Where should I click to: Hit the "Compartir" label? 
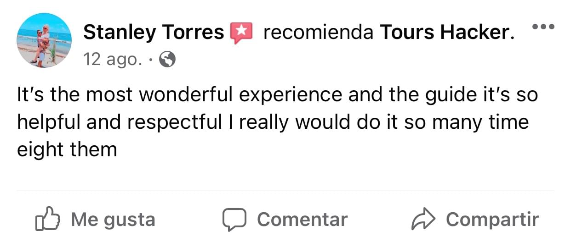tap(492, 220)
